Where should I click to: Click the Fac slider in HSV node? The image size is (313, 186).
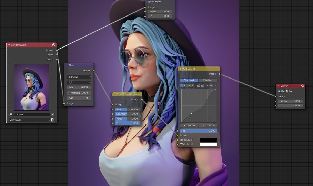point(127,123)
